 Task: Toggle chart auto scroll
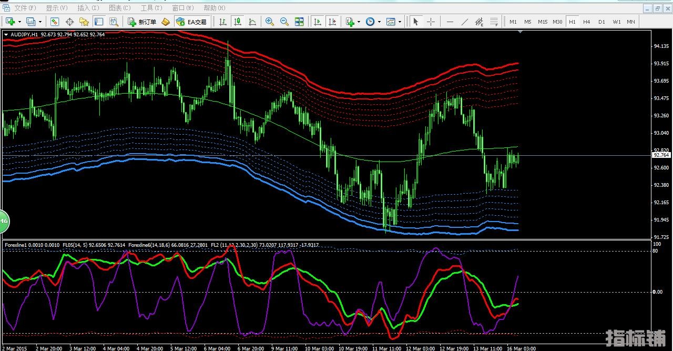tap(318, 22)
